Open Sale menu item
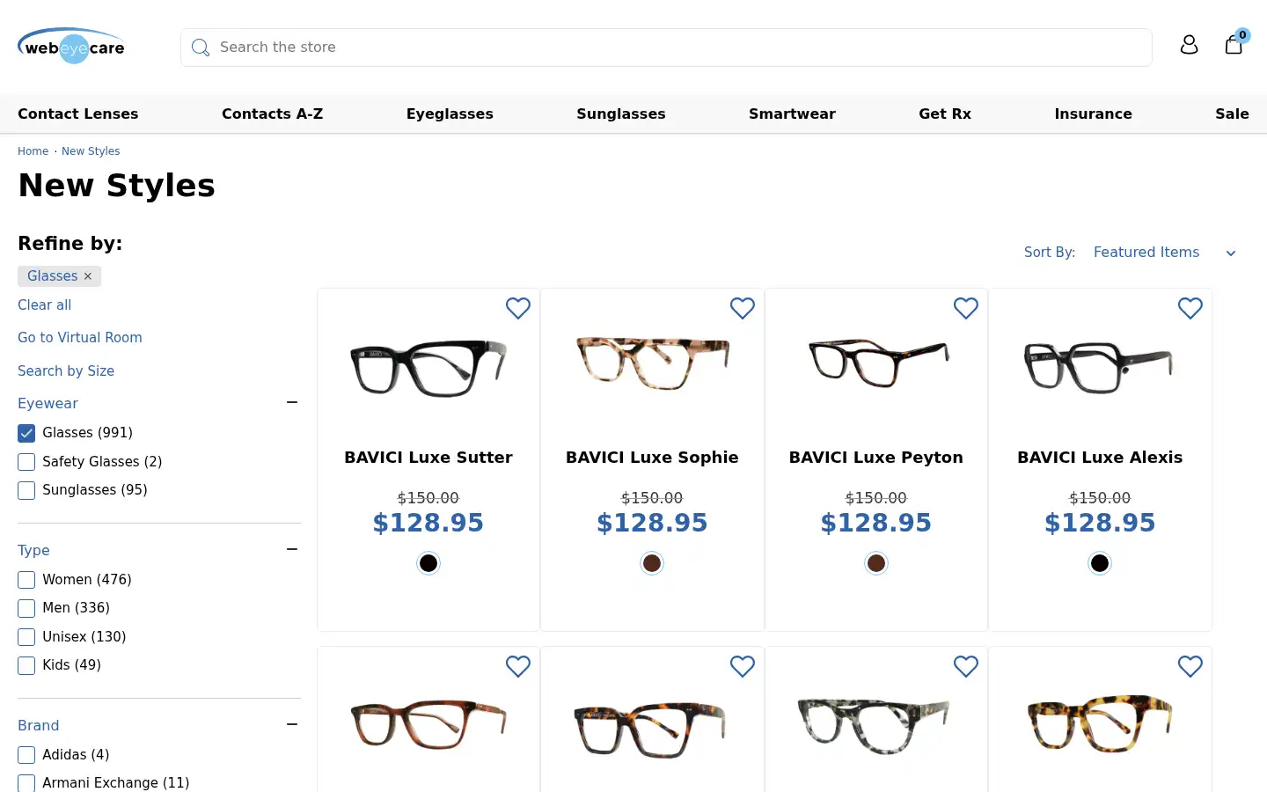This screenshot has height=792, width=1267. point(1232,114)
